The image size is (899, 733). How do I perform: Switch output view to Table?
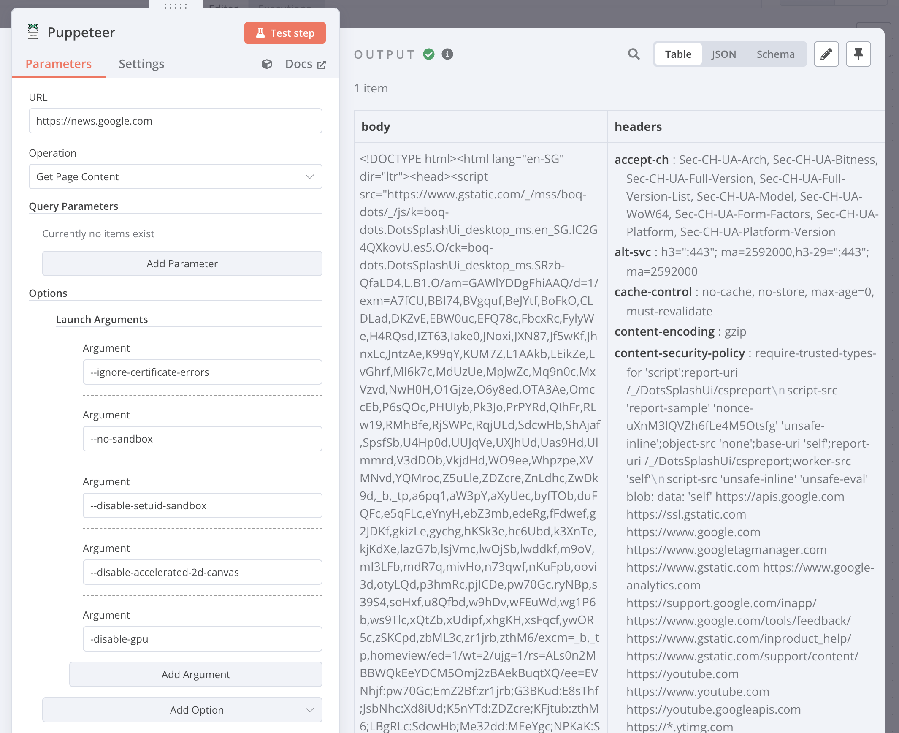[678, 54]
